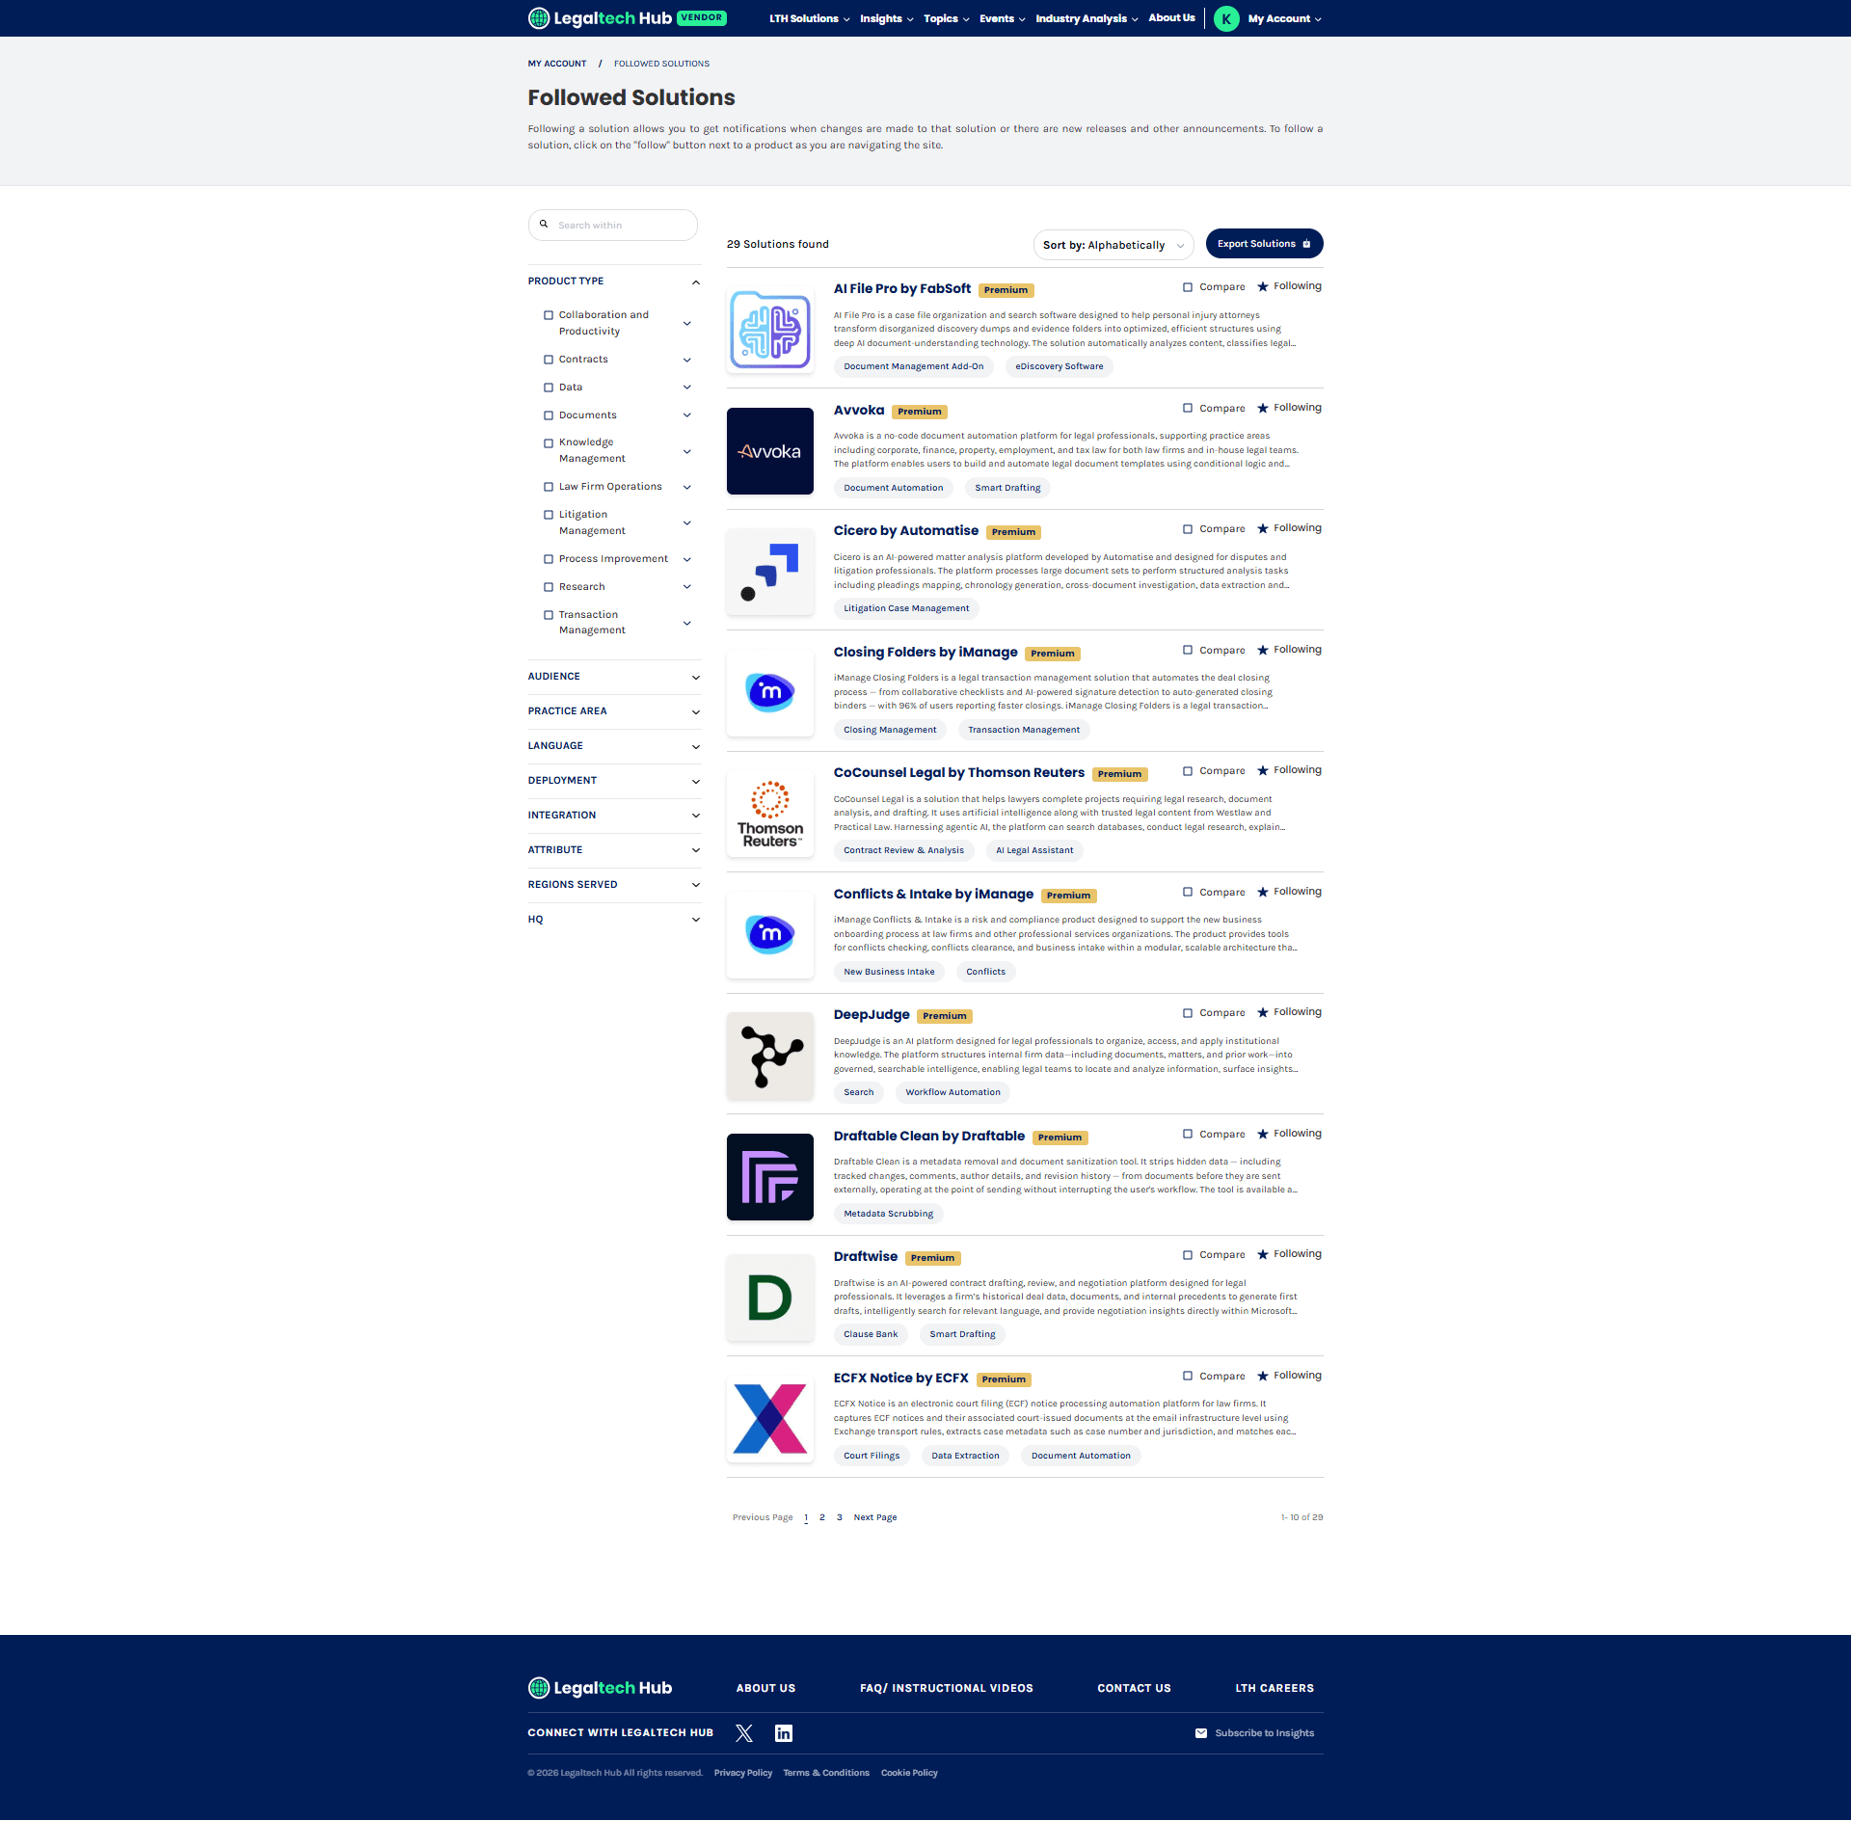Click the Legaltech Hub logo in header
This screenshot has width=1851, height=1821.
[x=600, y=18]
